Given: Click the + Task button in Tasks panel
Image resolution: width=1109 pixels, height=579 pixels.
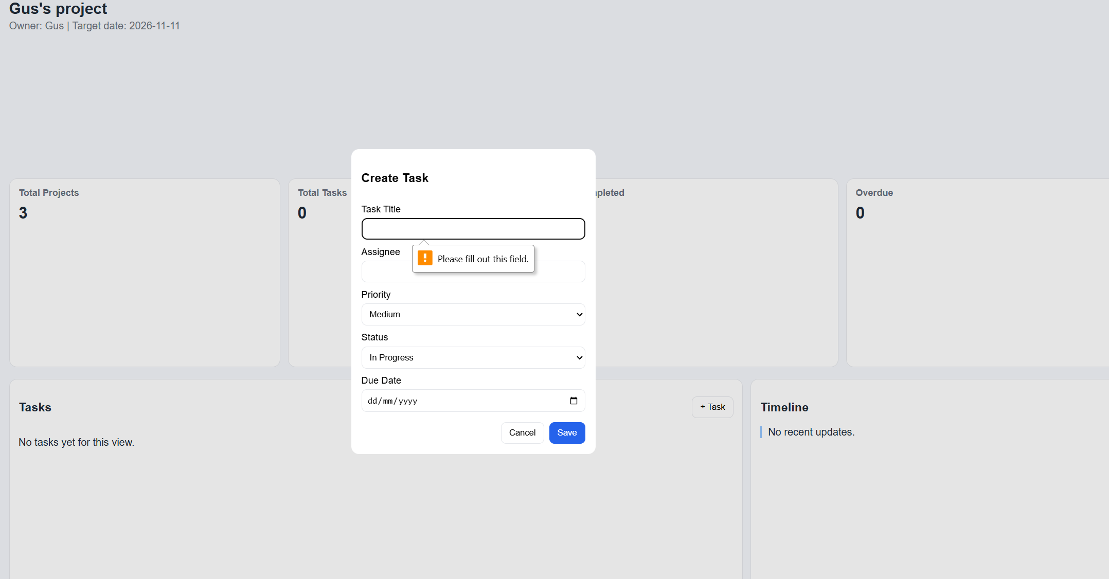Looking at the screenshot, I should coord(712,407).
